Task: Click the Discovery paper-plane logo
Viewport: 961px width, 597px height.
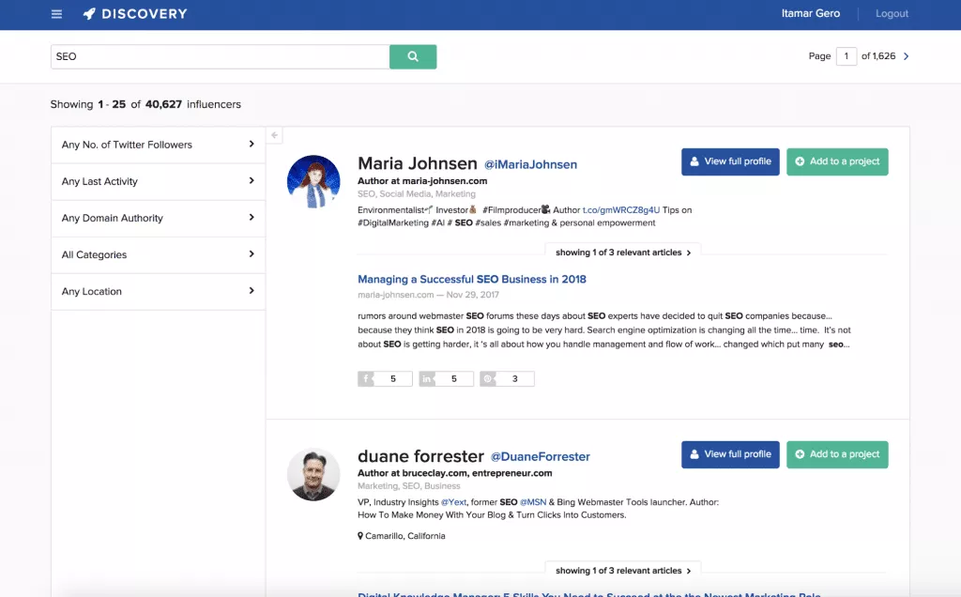Action: tap(90, 13)
